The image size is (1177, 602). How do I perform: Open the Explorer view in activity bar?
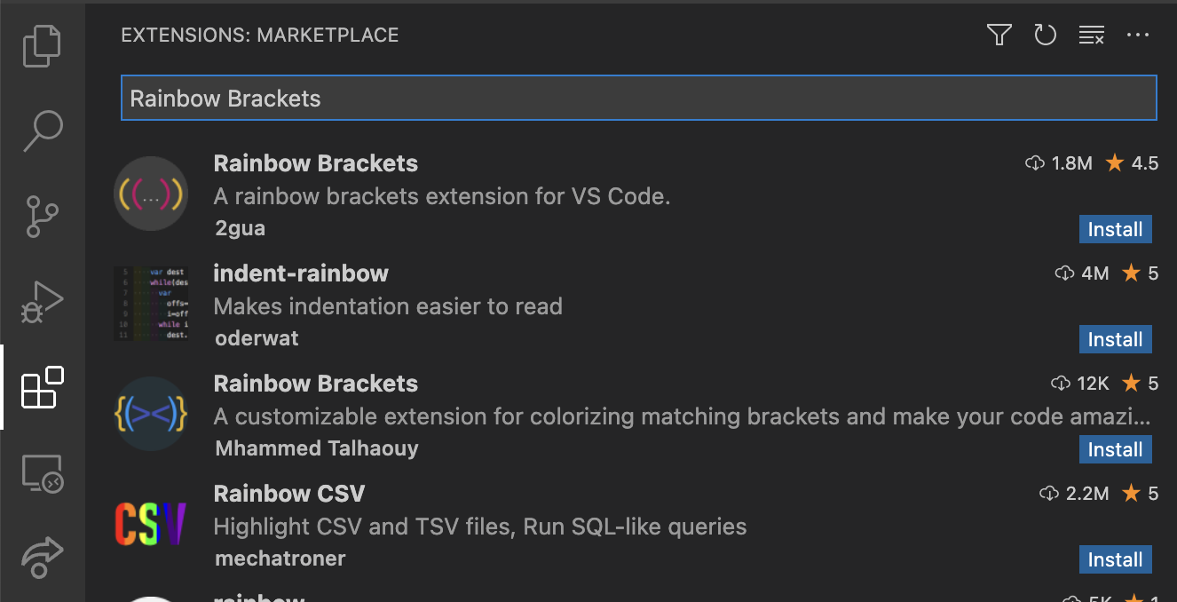click(x=42, y=46)
